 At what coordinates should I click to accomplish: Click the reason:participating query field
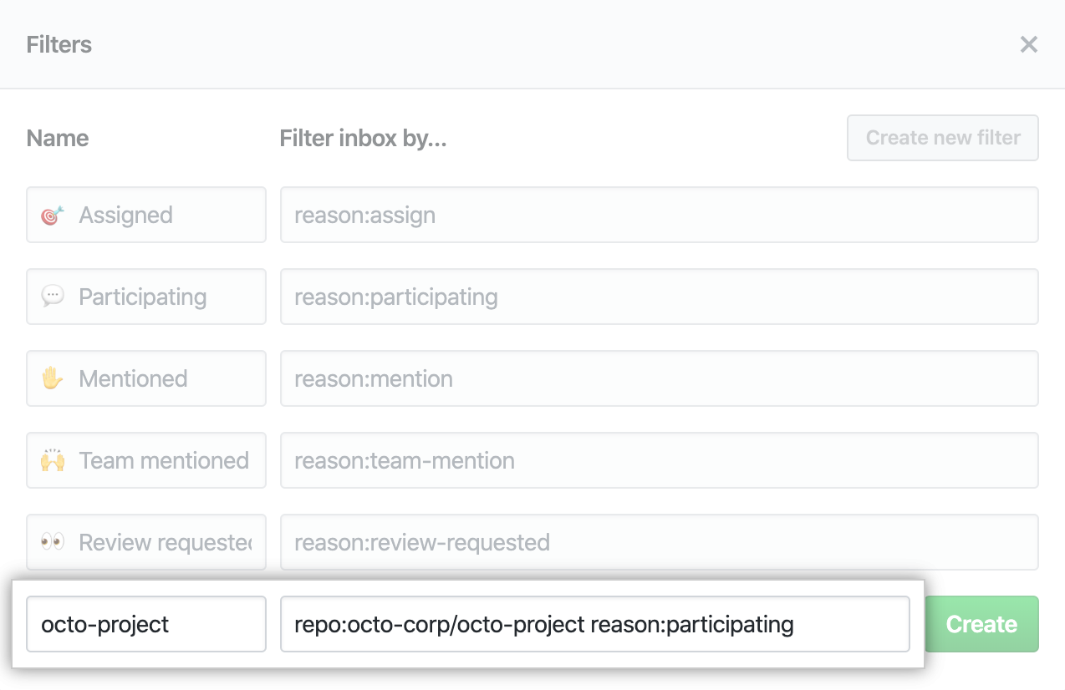tap(659, 297)
